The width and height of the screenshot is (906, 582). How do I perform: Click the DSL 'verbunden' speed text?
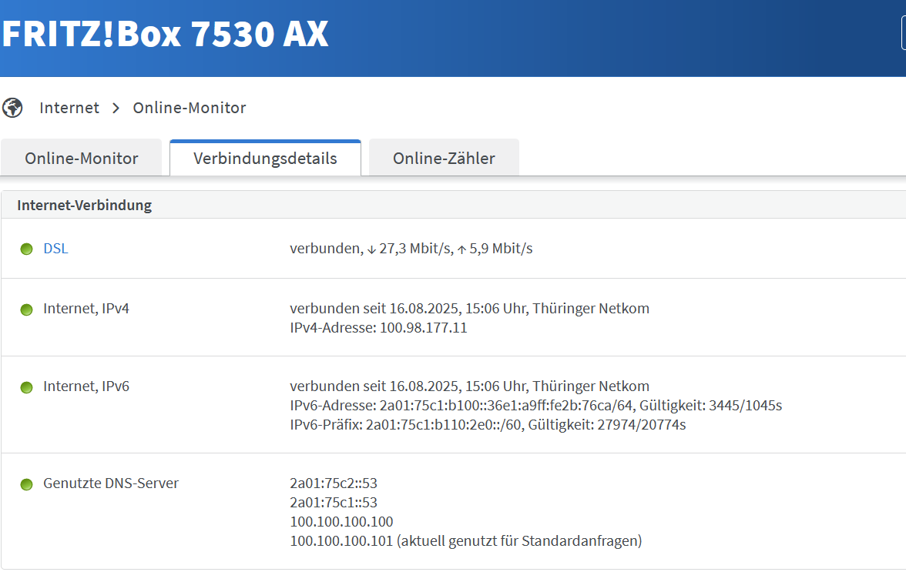[411, 248]
